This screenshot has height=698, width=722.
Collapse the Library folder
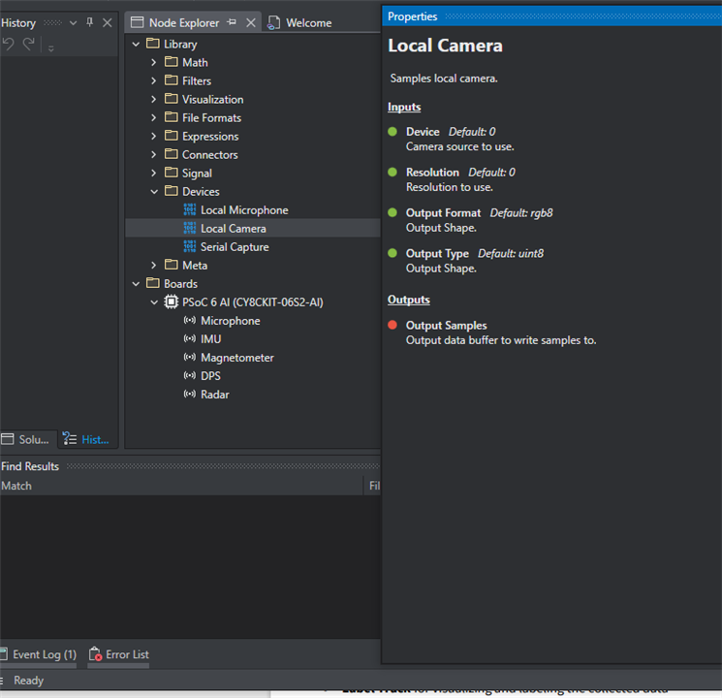136,45
